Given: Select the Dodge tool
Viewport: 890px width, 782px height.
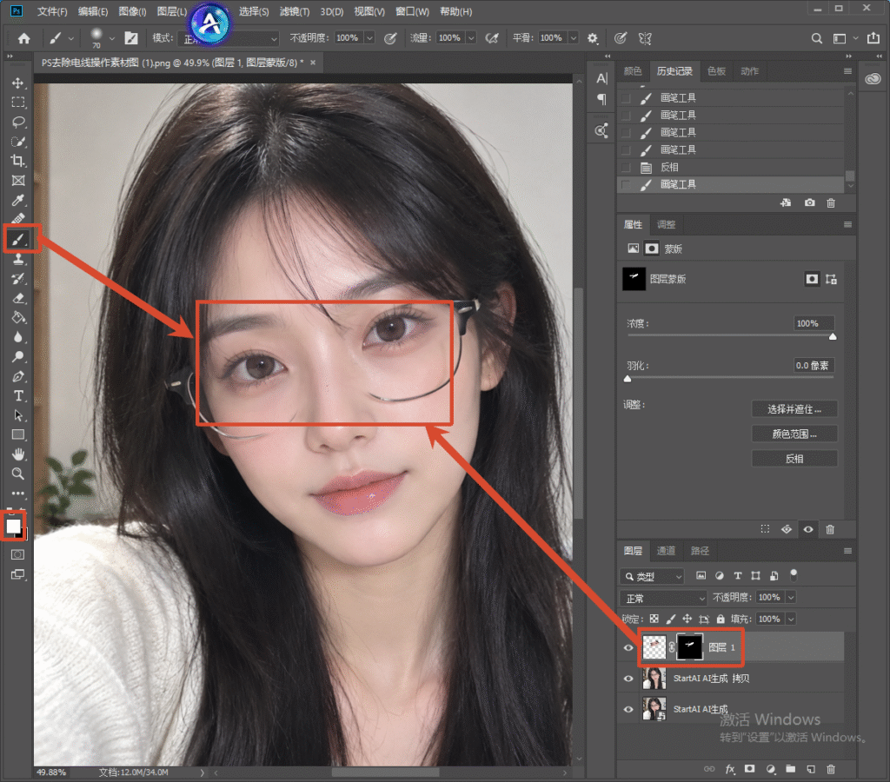Looking at the screenshot, I should click(18, 356).
